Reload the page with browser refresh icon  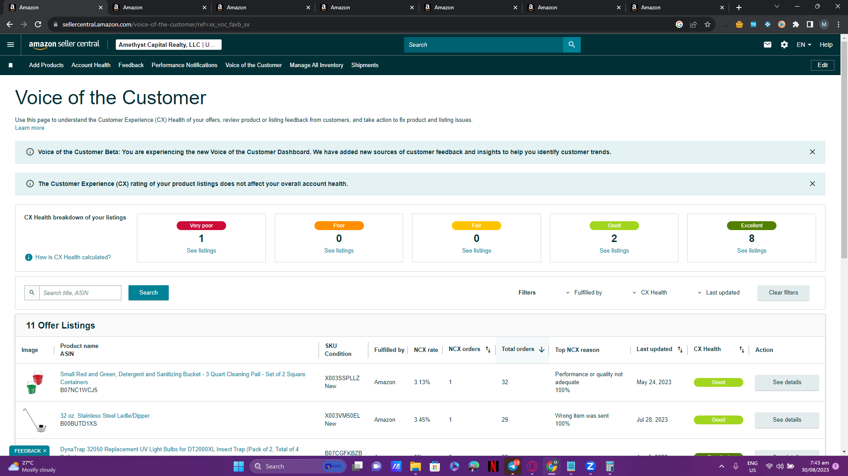tap(38, 24)
